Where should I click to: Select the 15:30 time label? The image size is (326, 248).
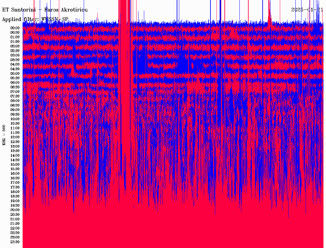coord(15,169)
